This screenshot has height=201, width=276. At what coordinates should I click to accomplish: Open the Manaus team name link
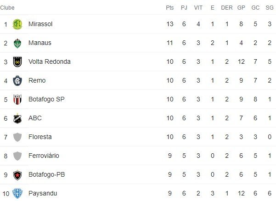pos(39,43)
